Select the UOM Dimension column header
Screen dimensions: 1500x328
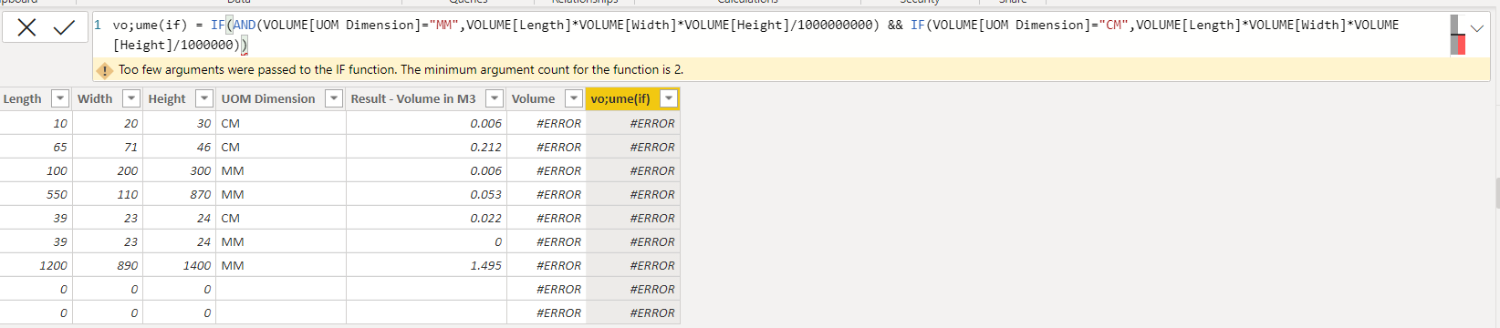click(x=268, y=98)
